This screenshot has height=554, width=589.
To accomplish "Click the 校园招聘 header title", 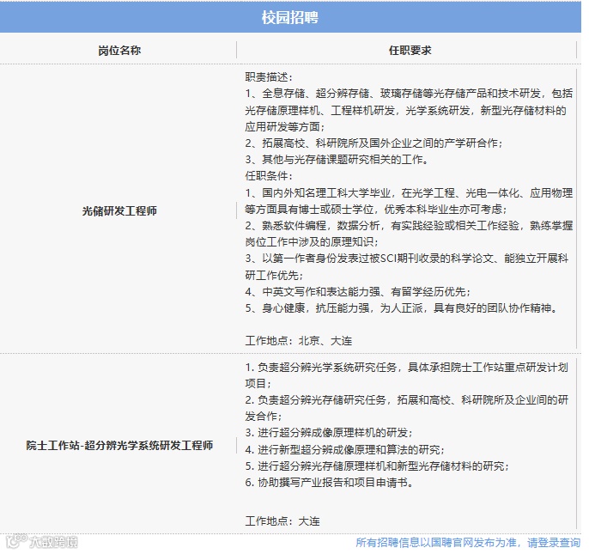I will click(x=290, y=17).
